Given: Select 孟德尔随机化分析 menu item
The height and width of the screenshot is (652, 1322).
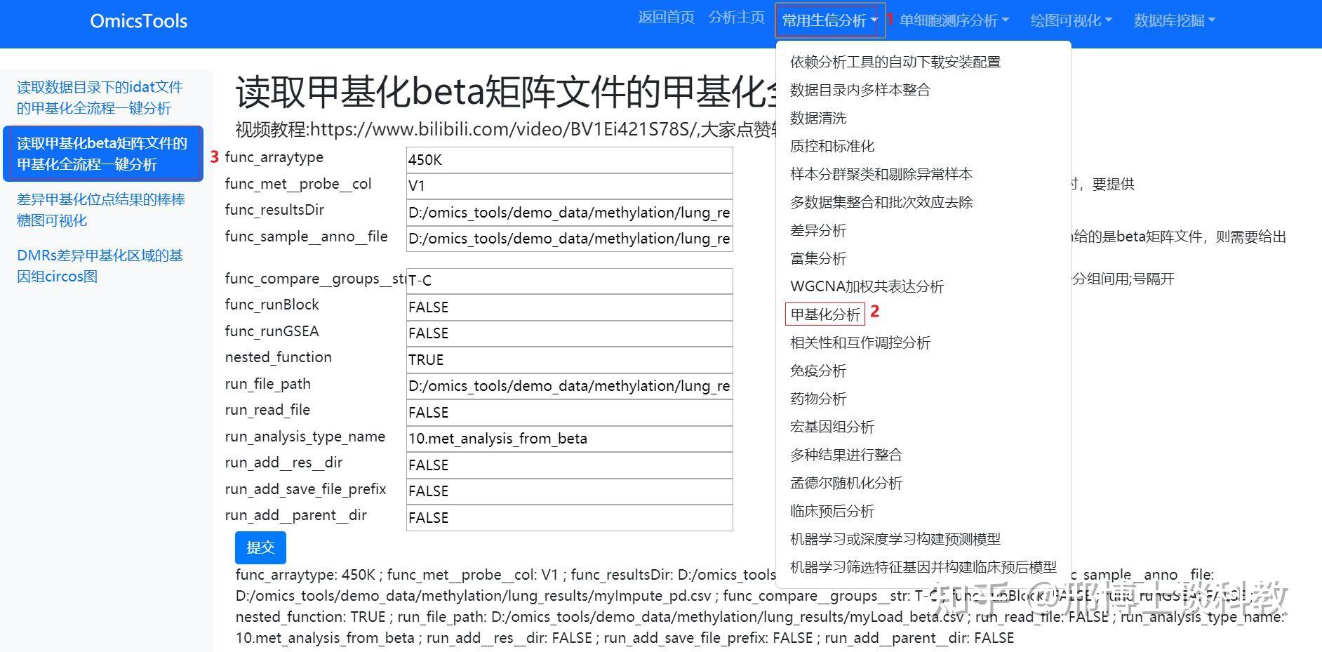Looking at the screenshot, I should click(x=846, y=483).
